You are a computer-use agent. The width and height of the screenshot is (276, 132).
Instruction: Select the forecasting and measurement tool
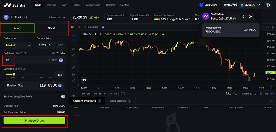tap(74, 74)
